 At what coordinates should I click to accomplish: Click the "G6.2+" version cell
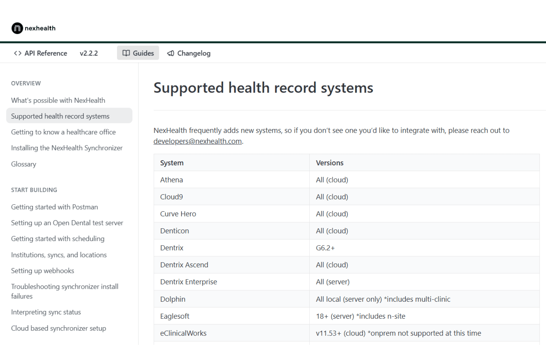click(x=425, y=248)
